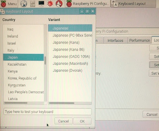This screenshot has width=159, height=131.
Task: Select Iraq in Country list
Action: click(x=23, y=29)
